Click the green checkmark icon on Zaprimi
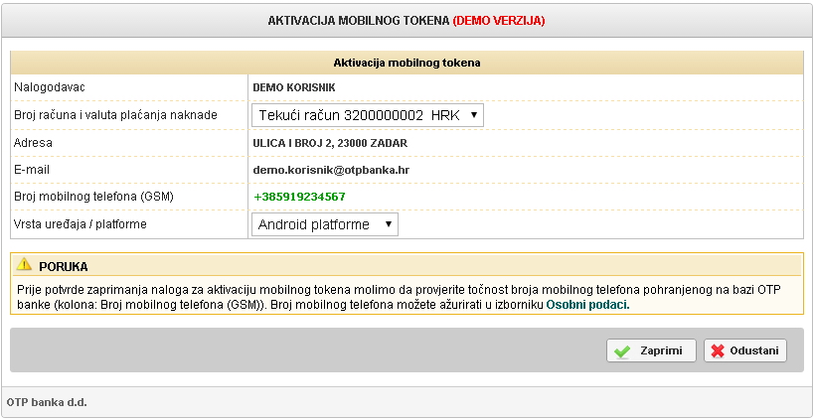This screenshot has width=814, height=419. point(623,351)
